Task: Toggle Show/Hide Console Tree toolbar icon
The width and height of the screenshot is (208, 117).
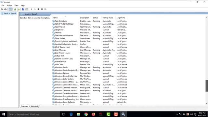Action: coord(10,9)
